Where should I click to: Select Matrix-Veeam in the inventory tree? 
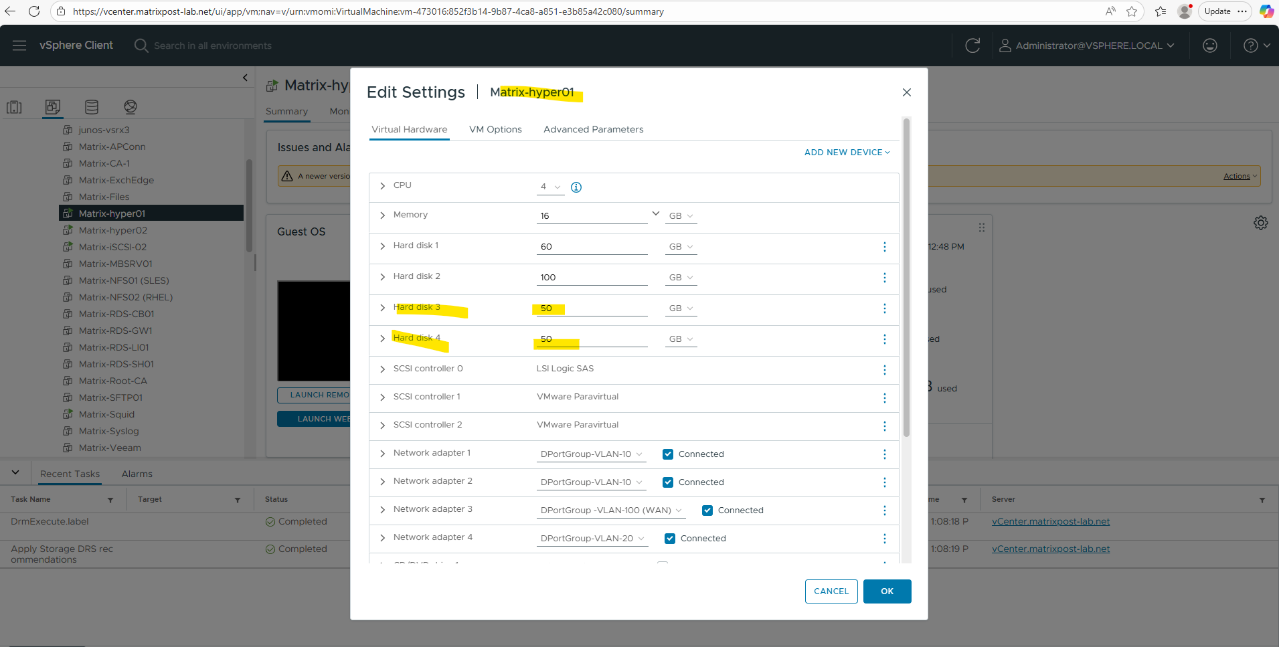[110, 448]
